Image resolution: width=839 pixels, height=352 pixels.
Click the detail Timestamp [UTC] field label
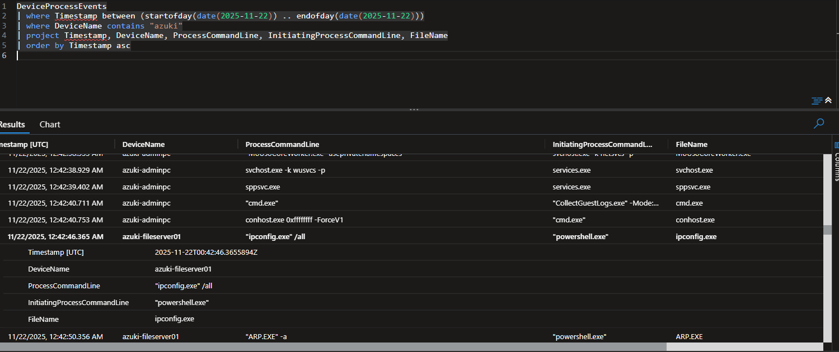coord(55,252)
